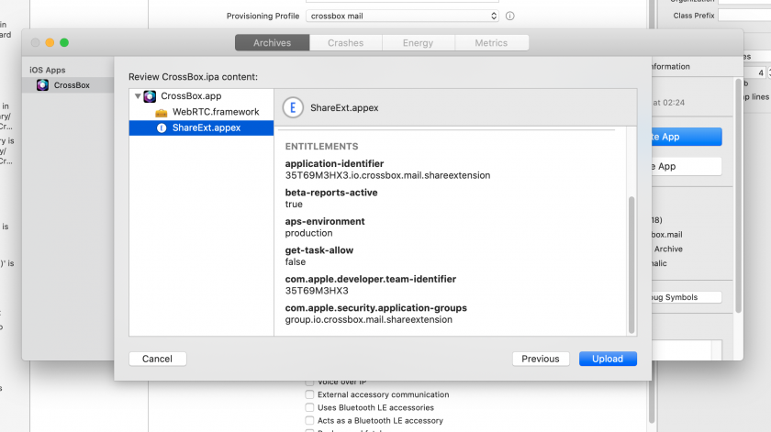
Task: Click the Cancel button
Action: [157, 359]
